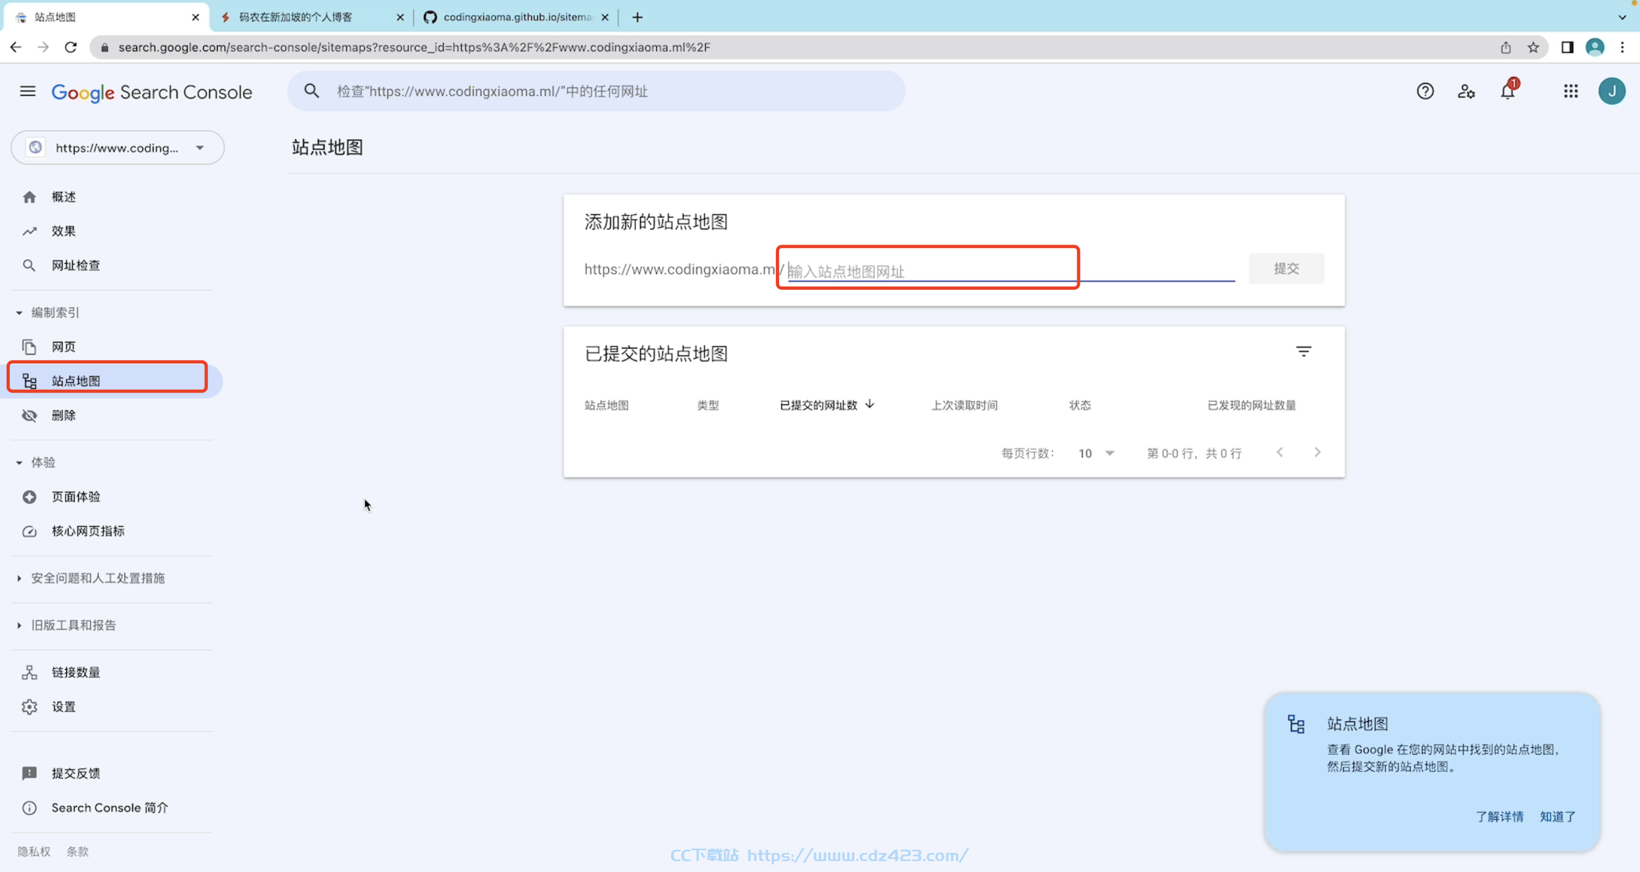Click the 站点地图 column header
The width and height of the screenshot is (1640, 872).
coord(606,406)
